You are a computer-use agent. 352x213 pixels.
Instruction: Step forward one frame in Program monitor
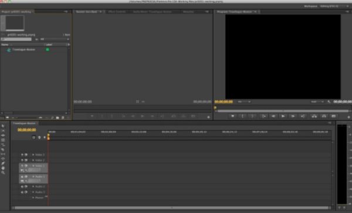click(x=293, y=116)
